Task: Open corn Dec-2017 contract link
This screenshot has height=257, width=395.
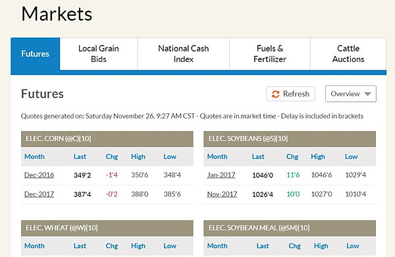Action: [x=39, y=194]
